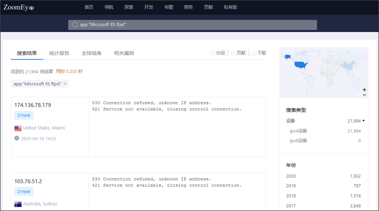Click the clock icon by 2020-04-18 14:53
Viewport: 379px width, 211px height.
[x=17, y=138]
